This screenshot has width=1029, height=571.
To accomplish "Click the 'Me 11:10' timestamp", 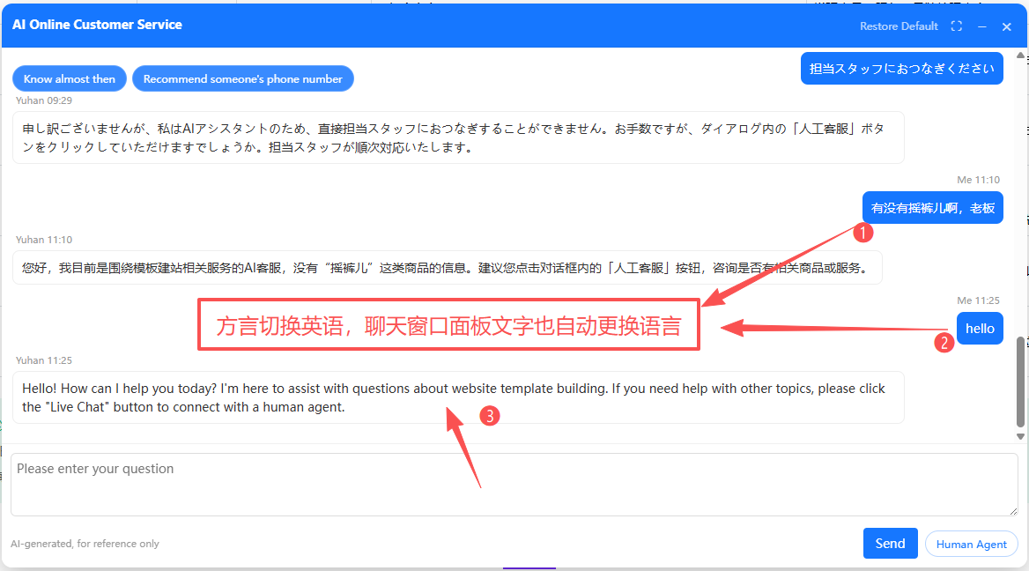I will (978, 180).
